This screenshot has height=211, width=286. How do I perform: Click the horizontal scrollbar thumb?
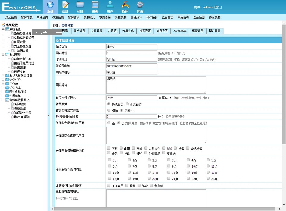coord(164,209)
